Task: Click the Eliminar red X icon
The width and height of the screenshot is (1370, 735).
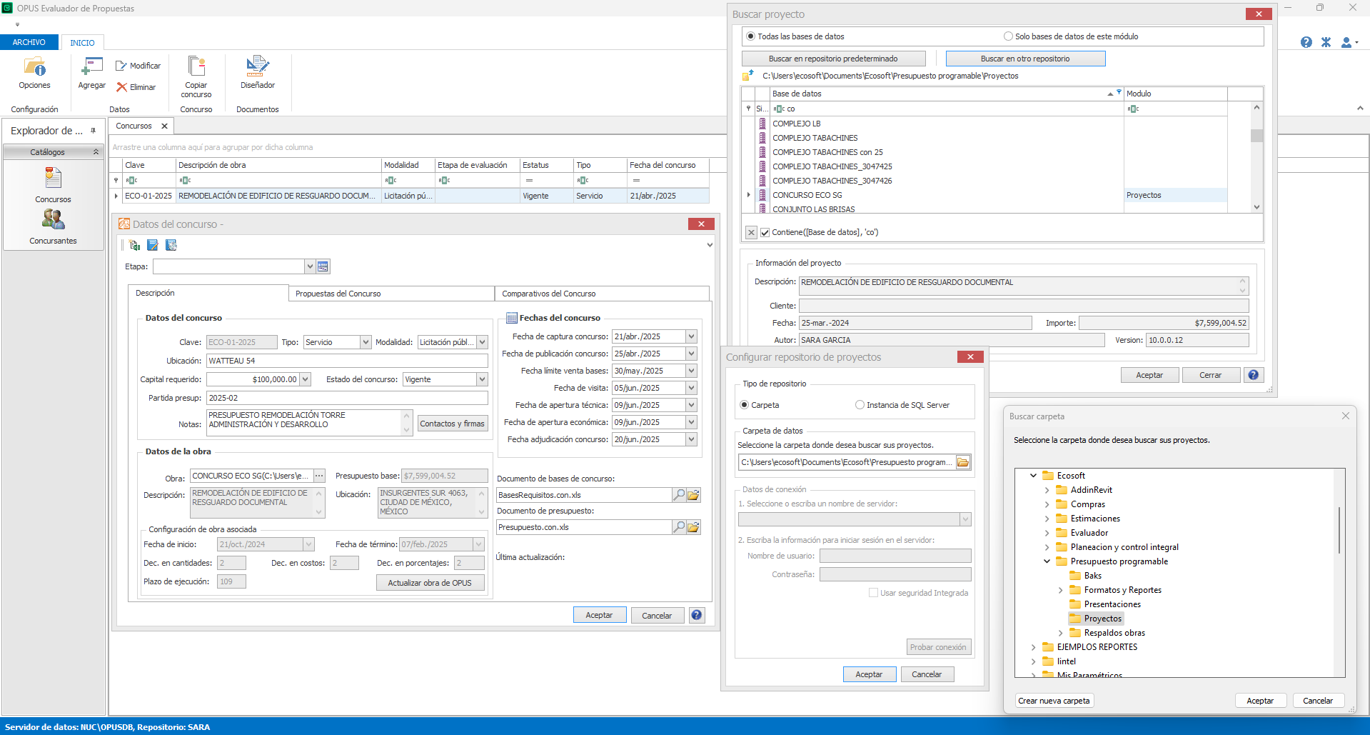Action: (x=121, y=87)
